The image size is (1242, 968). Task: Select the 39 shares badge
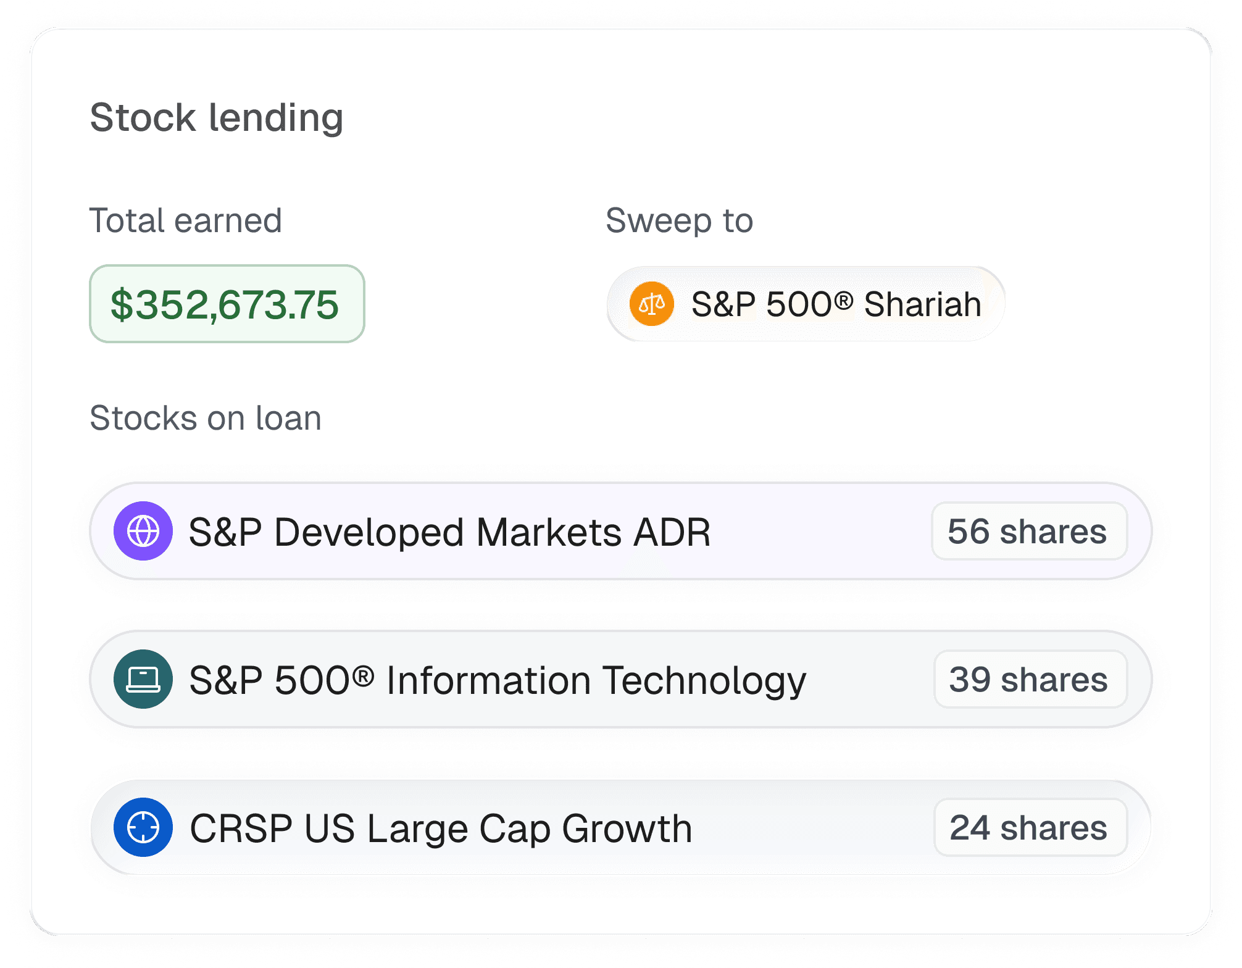coord(1030,680)
